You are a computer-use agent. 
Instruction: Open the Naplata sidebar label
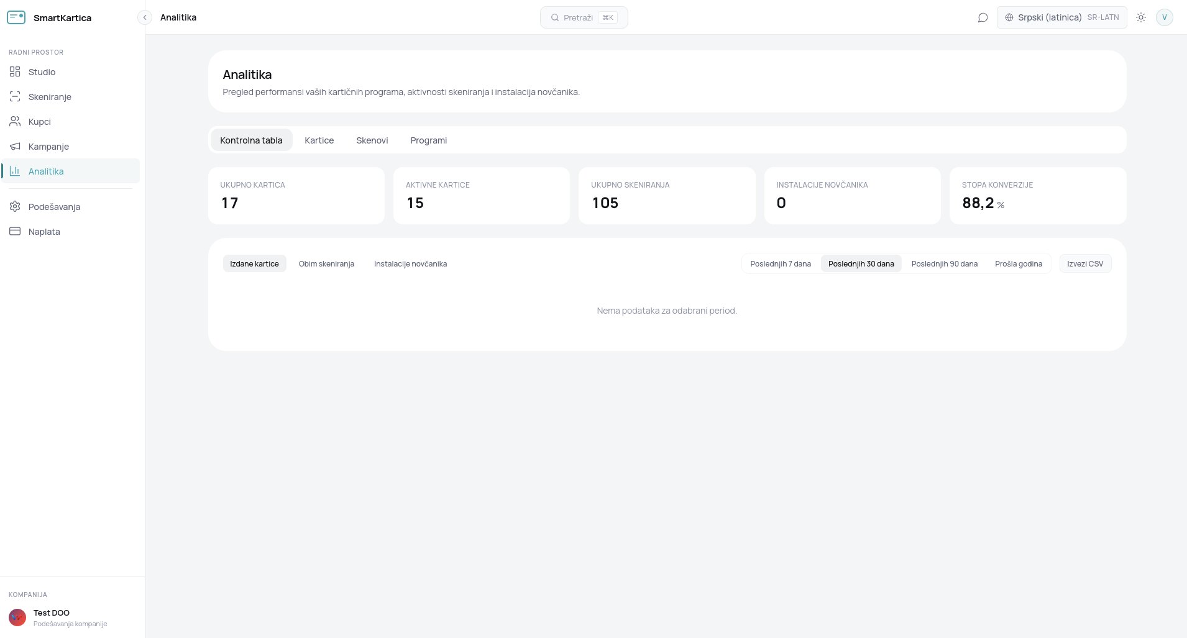pos(44,232)
